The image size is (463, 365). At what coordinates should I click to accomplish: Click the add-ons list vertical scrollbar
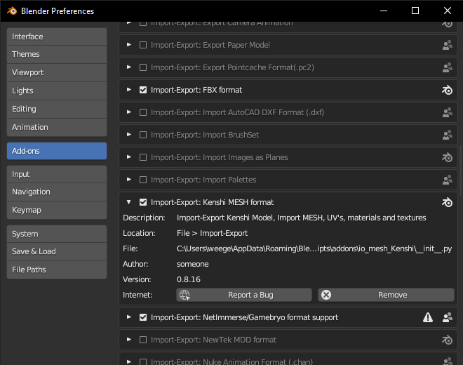click(461, 171)
